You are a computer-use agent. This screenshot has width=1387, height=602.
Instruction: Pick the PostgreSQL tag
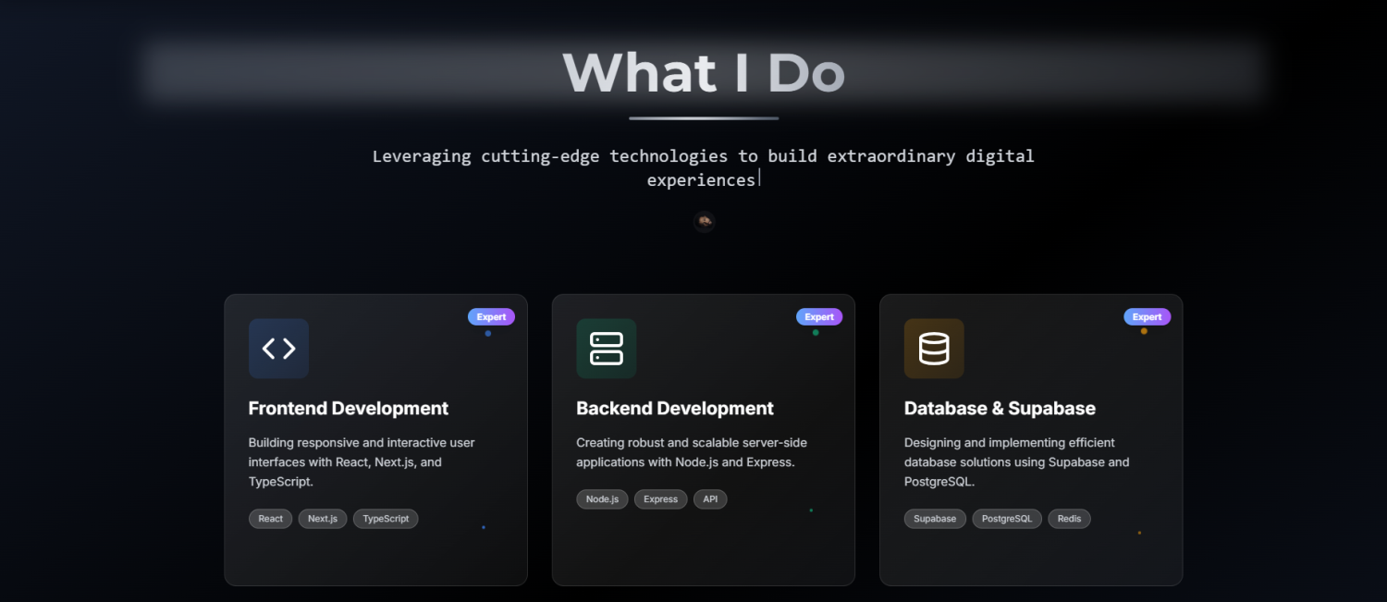point(1007,519)
